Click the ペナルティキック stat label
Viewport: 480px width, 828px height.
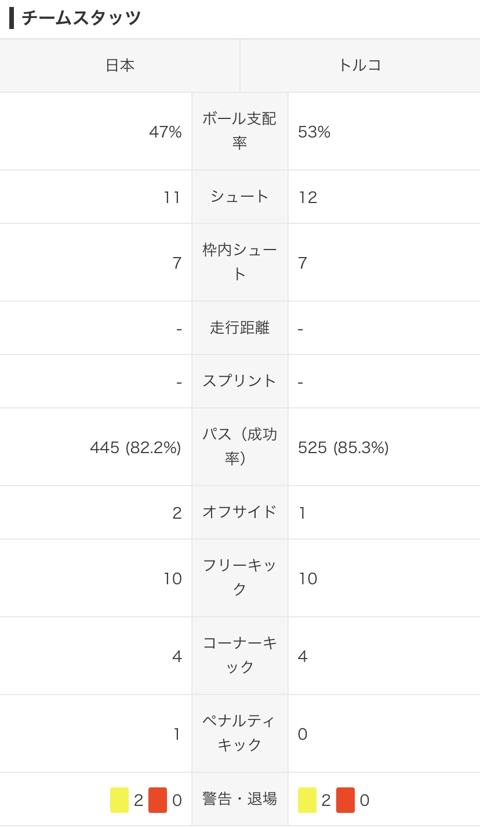tap(239, 733)
